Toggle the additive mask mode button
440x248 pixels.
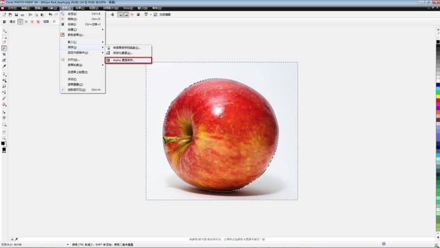coord(26,22)
